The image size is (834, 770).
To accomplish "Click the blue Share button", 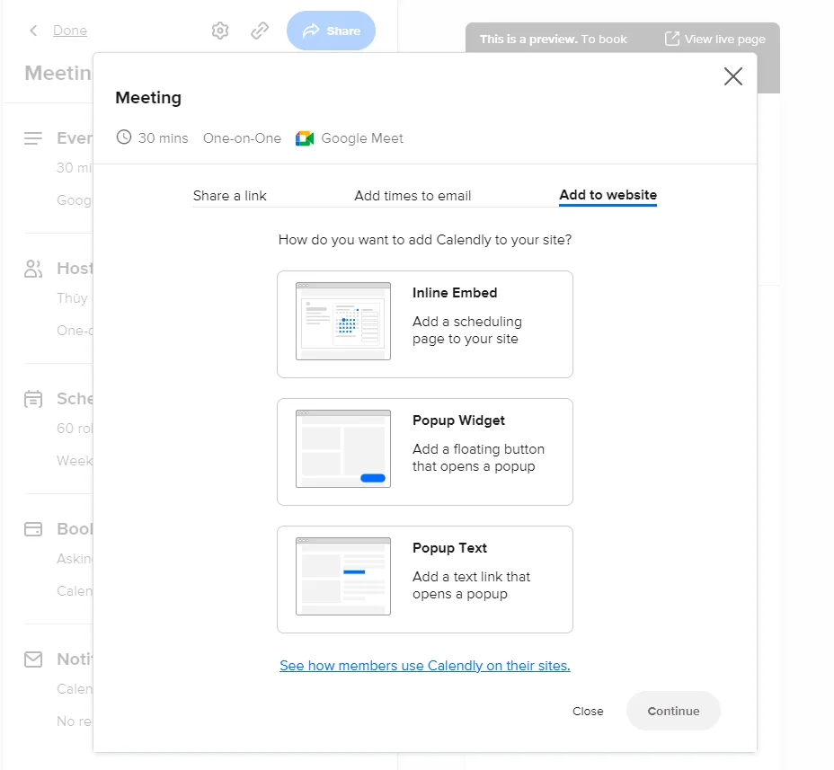I will [331, 31].
